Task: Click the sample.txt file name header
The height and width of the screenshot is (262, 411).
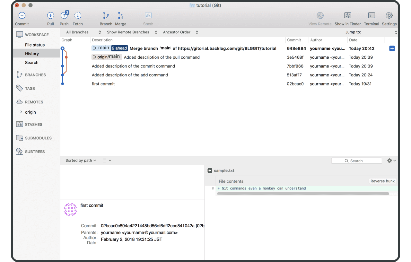Action: click(x=224, y=171)
